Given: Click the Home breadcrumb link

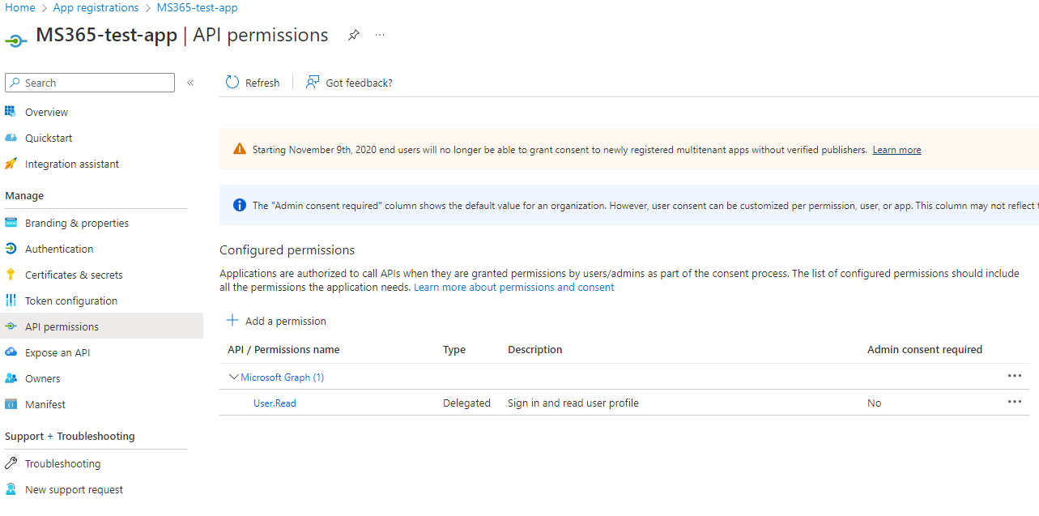Looking at the screenshot, I should tap(20, 7).
